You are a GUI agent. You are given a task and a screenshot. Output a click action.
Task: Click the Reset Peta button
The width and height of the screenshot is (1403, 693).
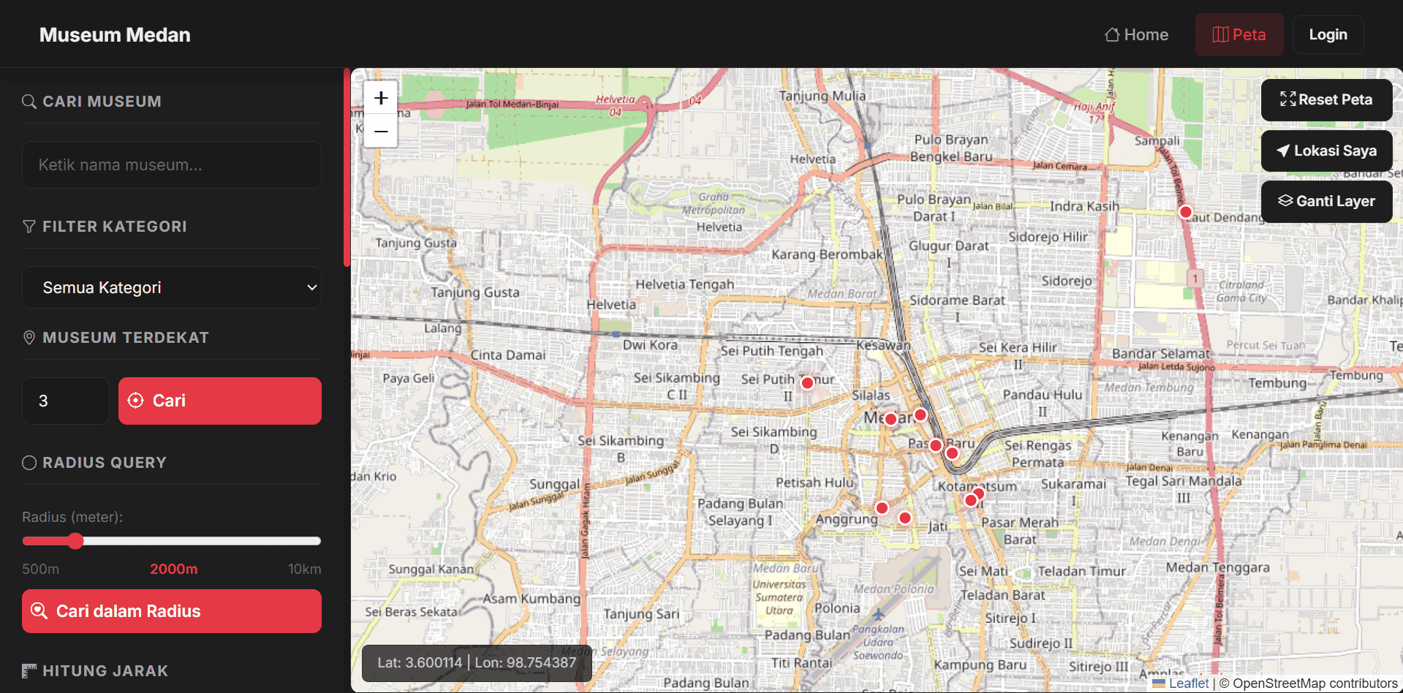point(1326,100)
